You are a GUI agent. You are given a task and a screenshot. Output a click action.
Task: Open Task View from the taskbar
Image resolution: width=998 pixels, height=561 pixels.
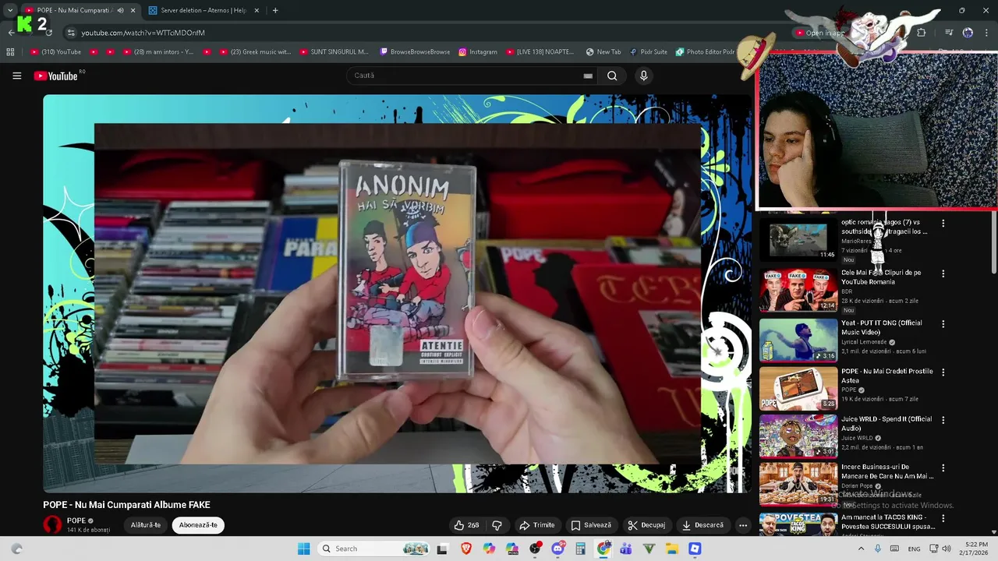tap(442, 549)
